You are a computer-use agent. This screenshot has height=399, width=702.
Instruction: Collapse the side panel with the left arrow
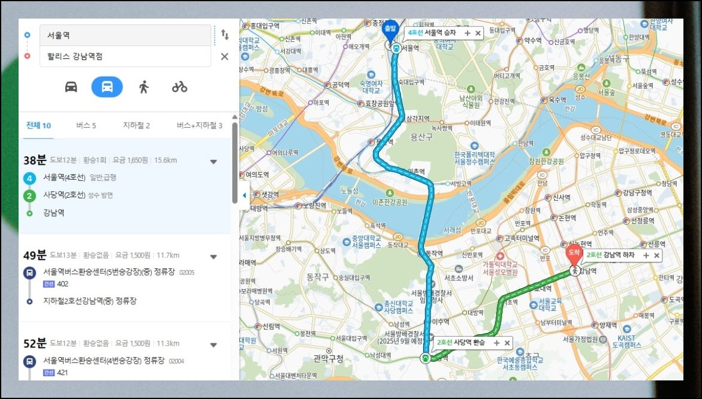(244, 195)
